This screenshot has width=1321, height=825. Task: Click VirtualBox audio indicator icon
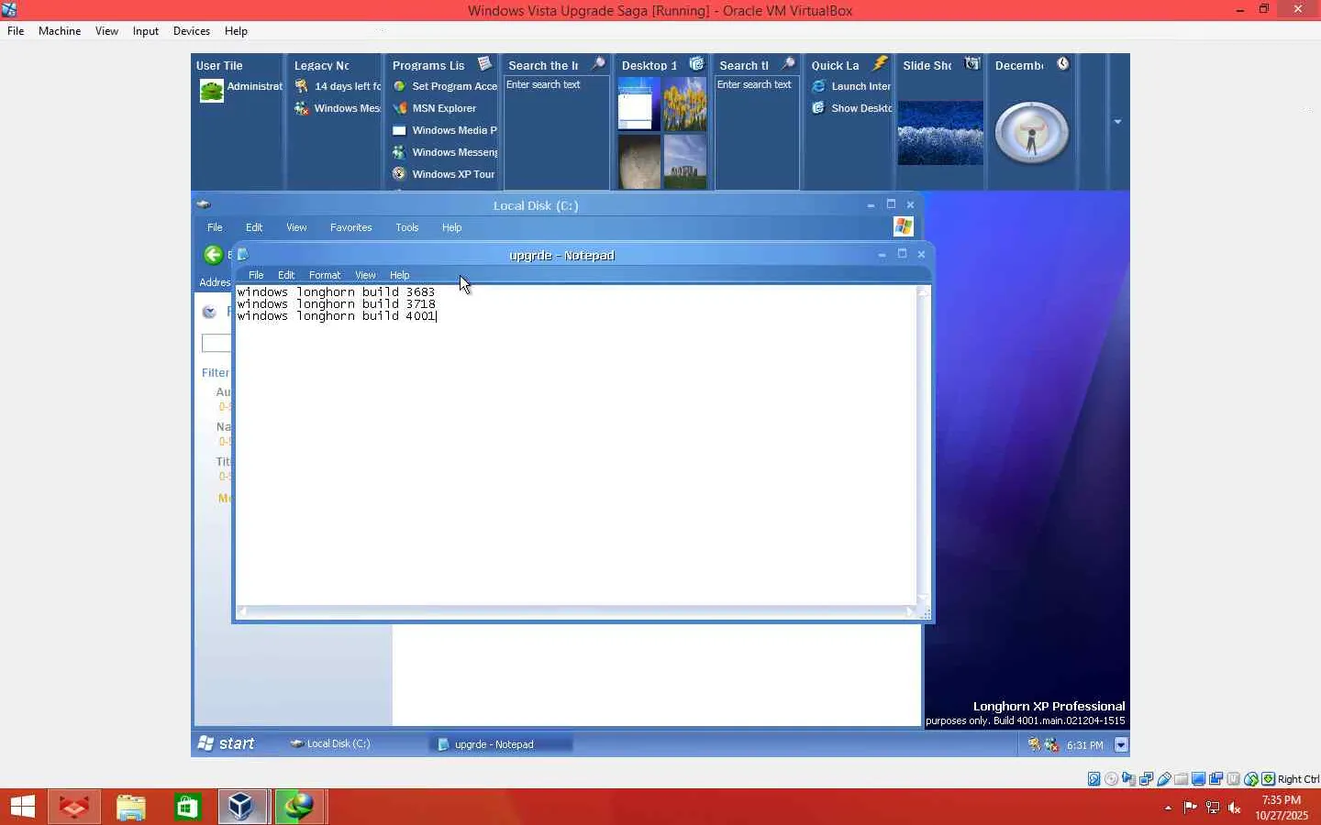(1129, 779)
